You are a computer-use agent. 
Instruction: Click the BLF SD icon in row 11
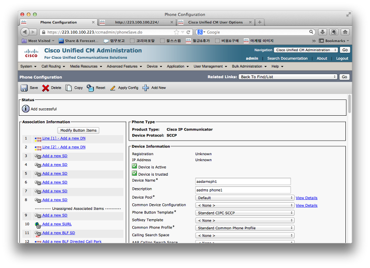[x=38, y=233]
